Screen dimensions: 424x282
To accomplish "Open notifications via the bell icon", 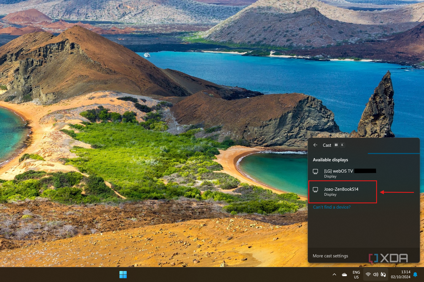I will tap(415, 275).
